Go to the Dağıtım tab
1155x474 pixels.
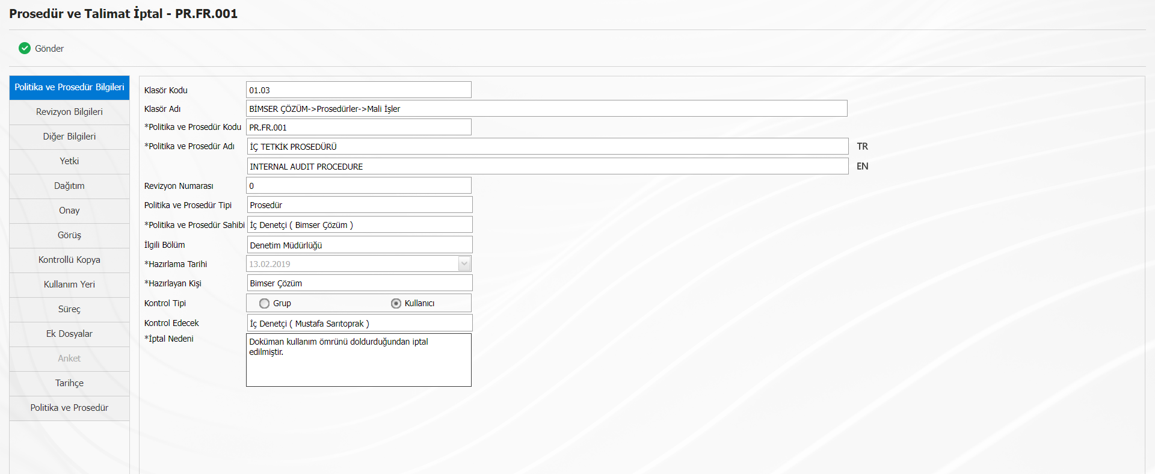click(x=69, y=186)
